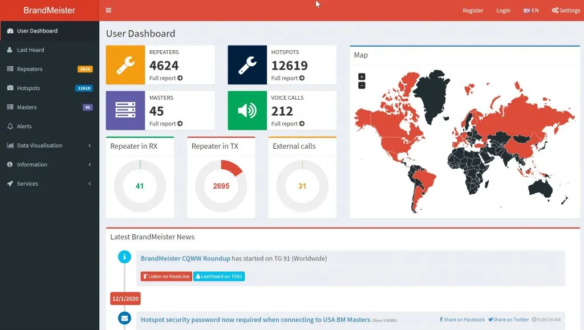Zoom out on the map
The image size is (584, 330).
362,85
